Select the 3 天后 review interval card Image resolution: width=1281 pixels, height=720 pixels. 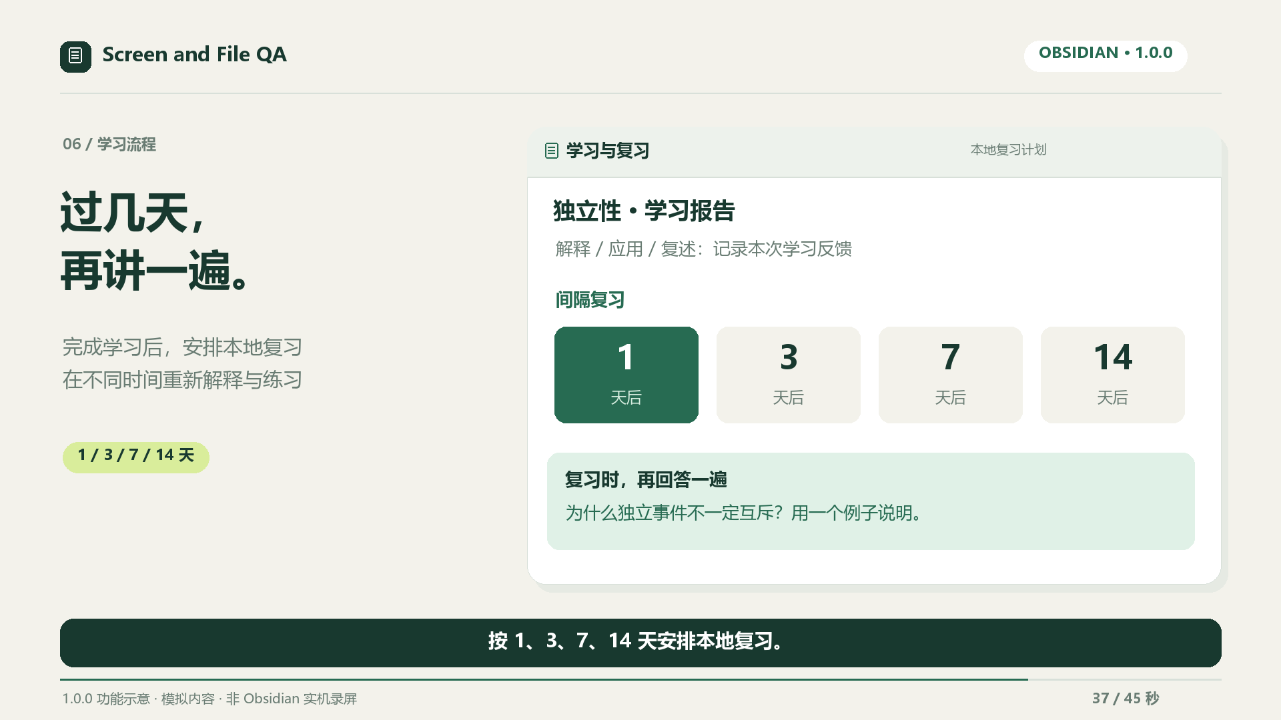(x=788, y=375)
